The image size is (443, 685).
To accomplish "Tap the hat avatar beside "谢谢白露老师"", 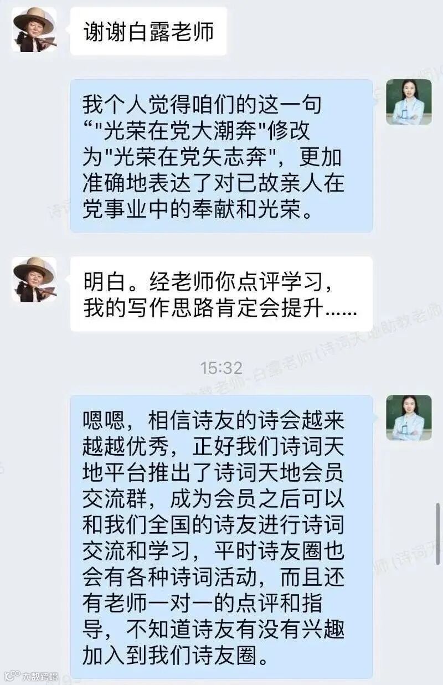I will coord(34,29).
